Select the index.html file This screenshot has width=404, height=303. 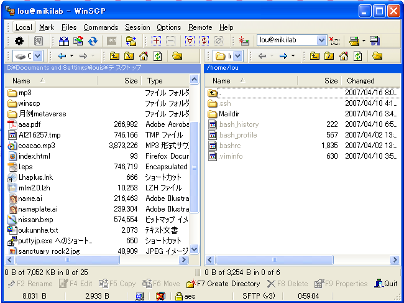tap(34, 156)
